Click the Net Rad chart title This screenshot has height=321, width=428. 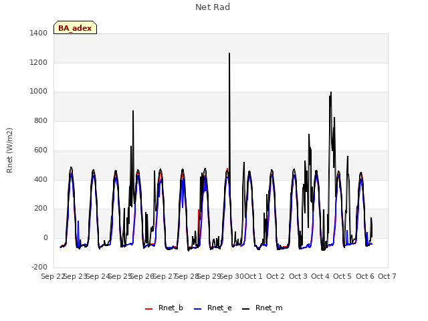click(x=213, y=7)
